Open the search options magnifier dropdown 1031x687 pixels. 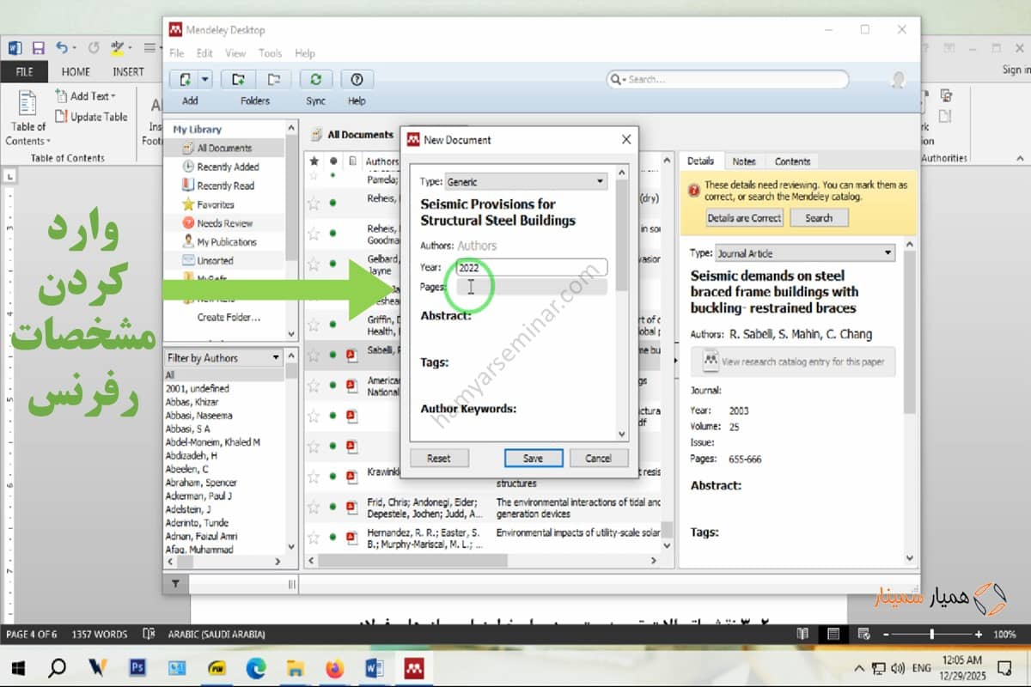click(x=618, y=79)
